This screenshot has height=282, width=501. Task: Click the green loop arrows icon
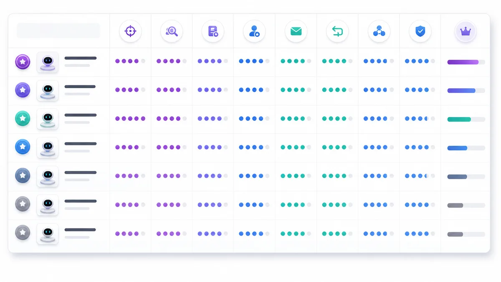coord(337,31)
